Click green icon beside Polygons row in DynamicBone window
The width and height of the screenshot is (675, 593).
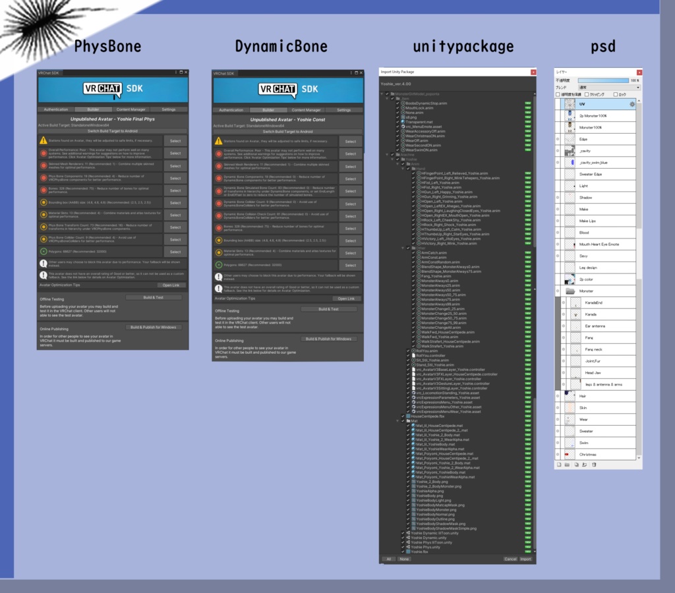click(x=219, y=265)
